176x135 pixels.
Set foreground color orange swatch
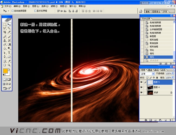coord(5,71)
